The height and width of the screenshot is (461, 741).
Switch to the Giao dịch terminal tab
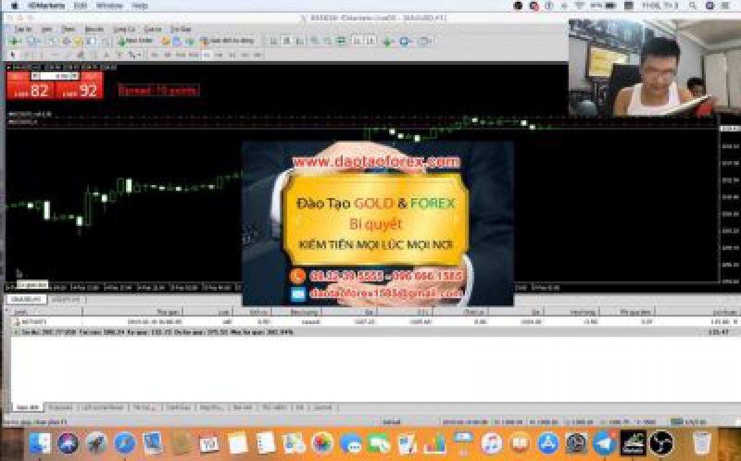(x=27, y=408)
